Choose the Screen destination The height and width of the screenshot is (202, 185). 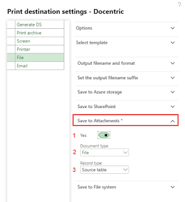point(39,41)
